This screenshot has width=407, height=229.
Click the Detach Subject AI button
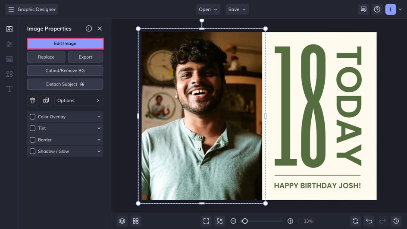[x=65, y=84]
